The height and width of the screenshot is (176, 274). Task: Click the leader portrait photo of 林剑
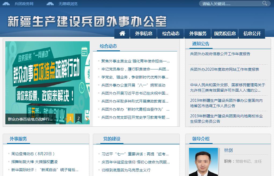(203, 162)
